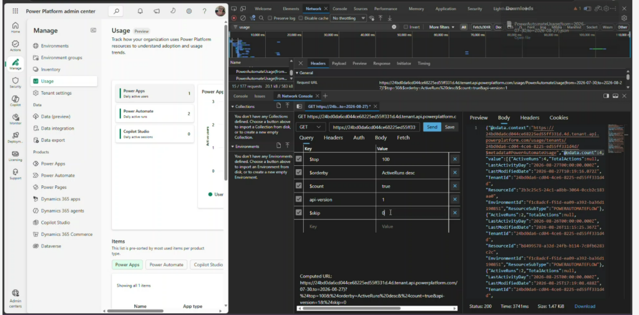Switch to the Payload tab

pyautogui.click(x=339, y=64)
